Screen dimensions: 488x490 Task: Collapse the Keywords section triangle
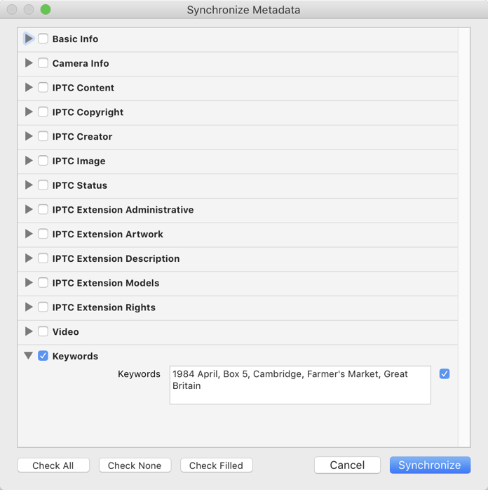[x=29, y=356]
